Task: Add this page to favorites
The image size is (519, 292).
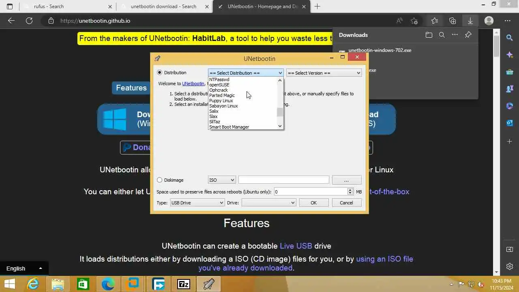Action: [414, 21]
